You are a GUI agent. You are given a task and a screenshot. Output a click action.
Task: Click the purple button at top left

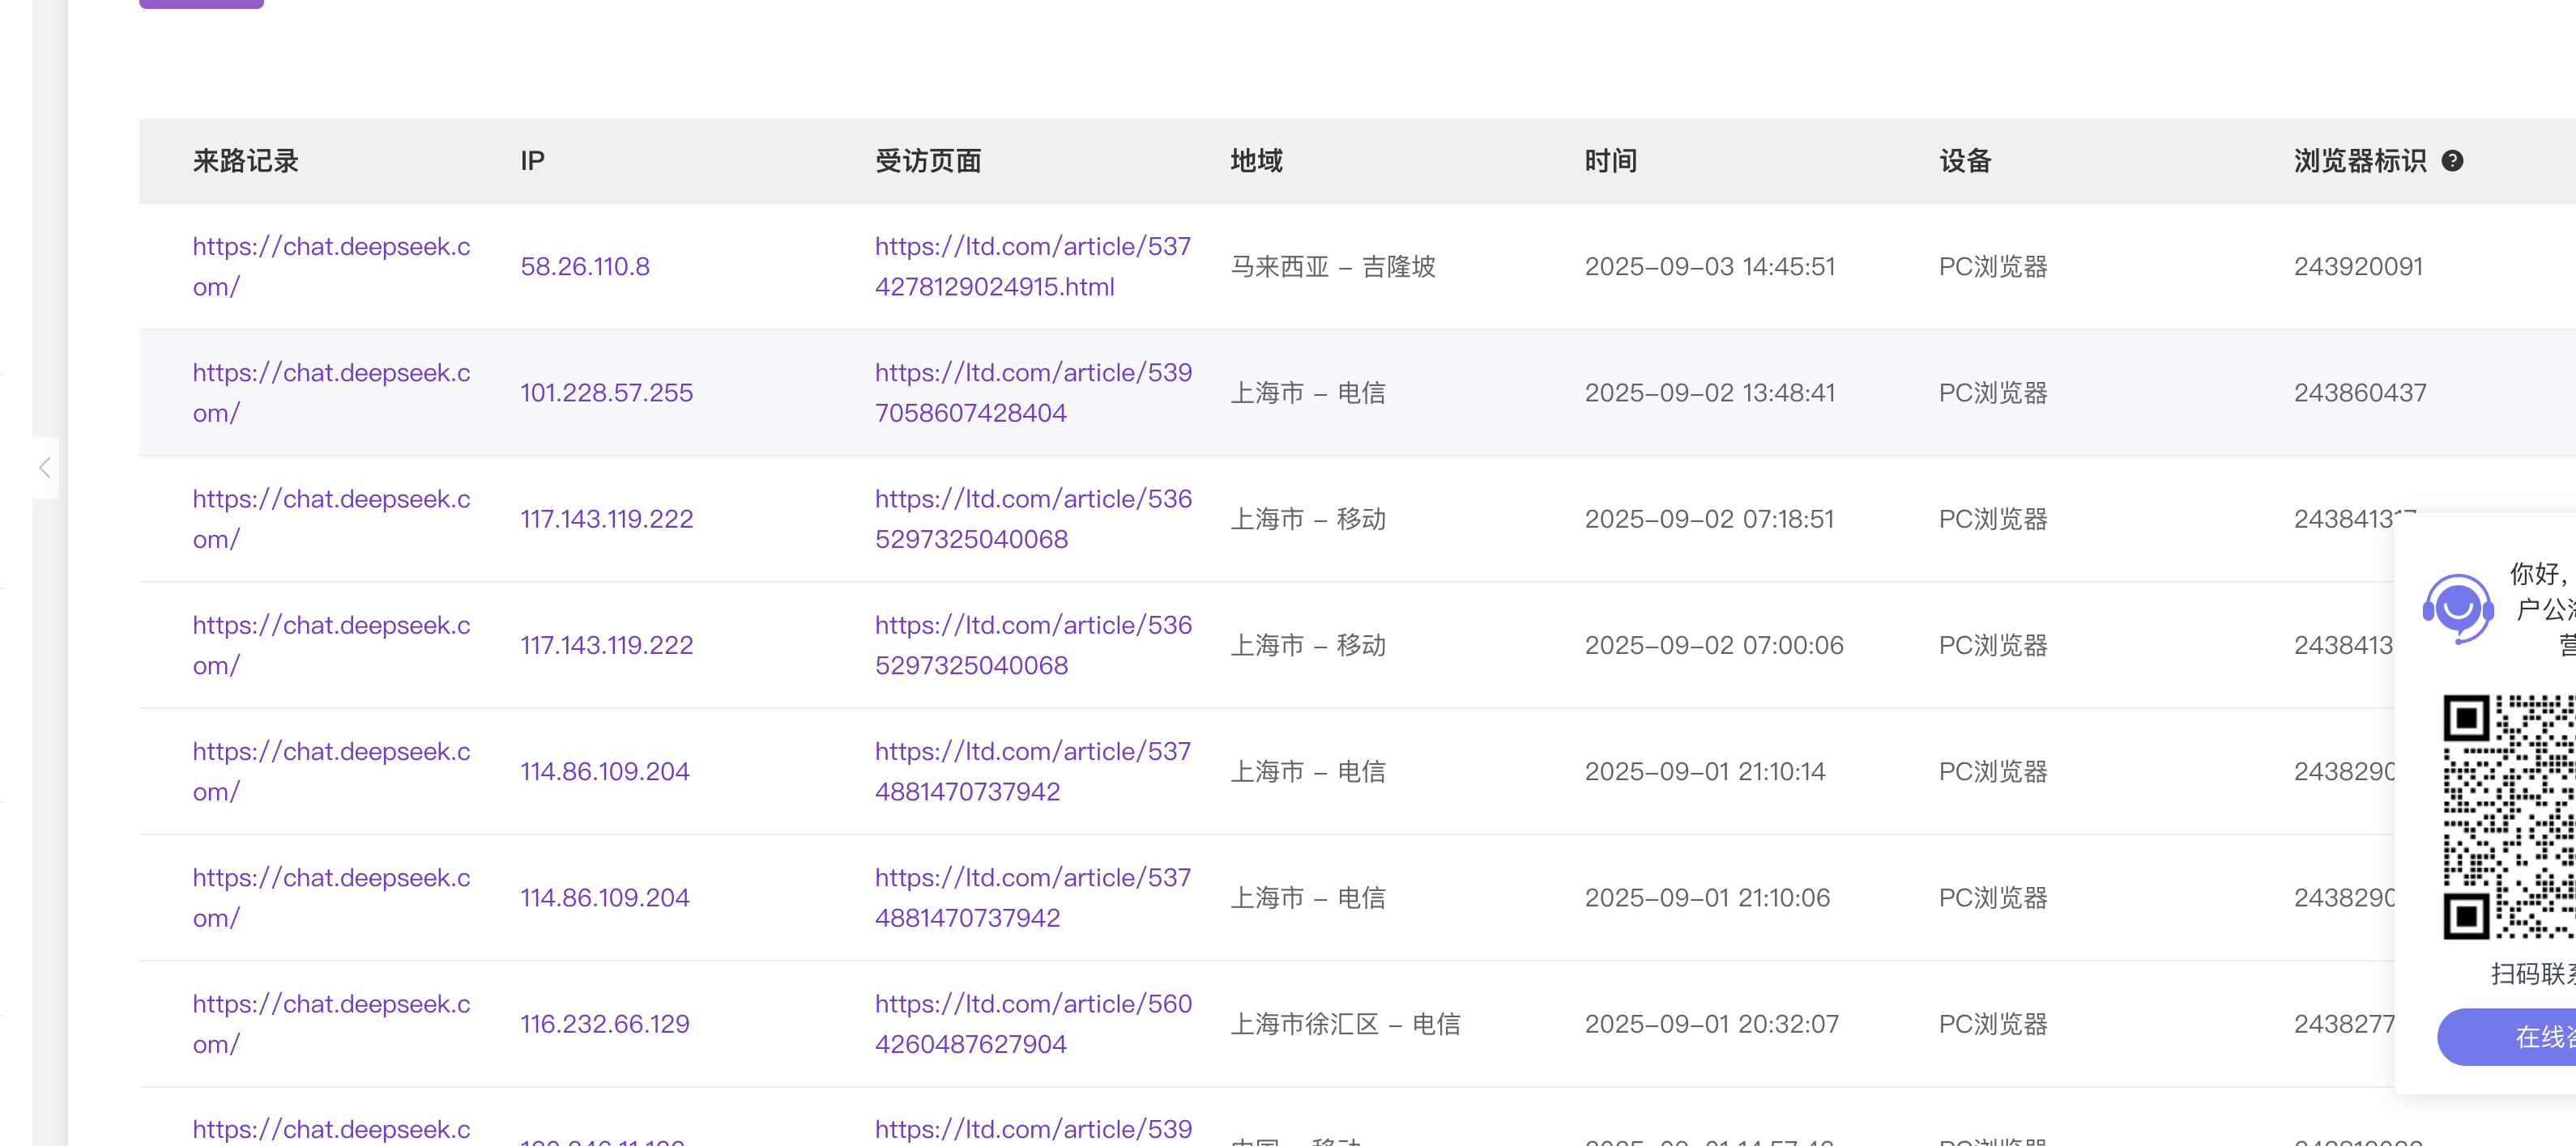tap(201, 3)
